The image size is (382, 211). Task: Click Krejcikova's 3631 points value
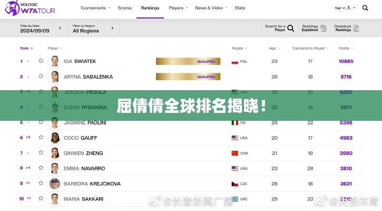pos(346,184)
